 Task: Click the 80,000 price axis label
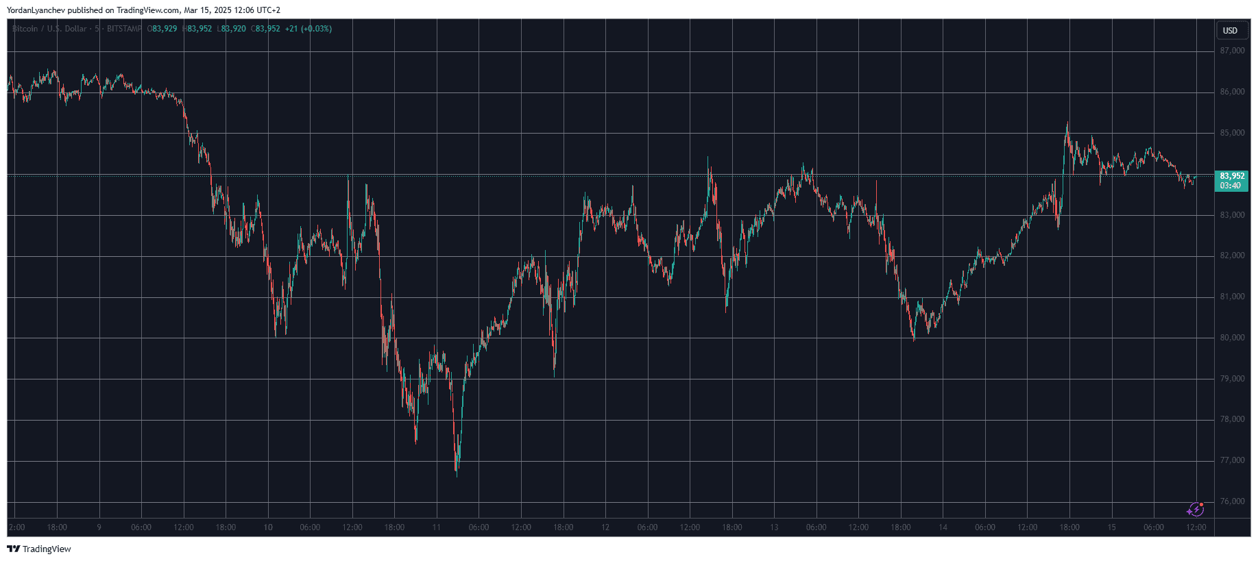click(1232, 338)
